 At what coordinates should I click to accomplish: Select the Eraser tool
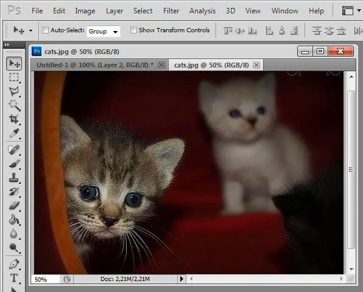14,206
